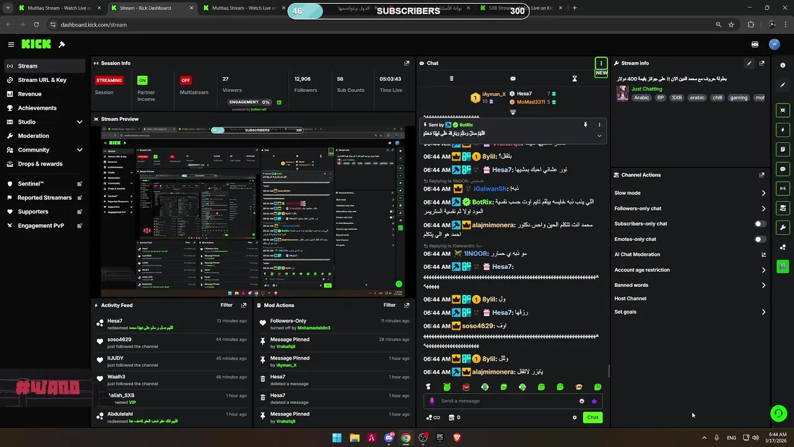This screenshot has height=447, width=794.
Task: Click the Kick logo
Action: tap(36, 44)
